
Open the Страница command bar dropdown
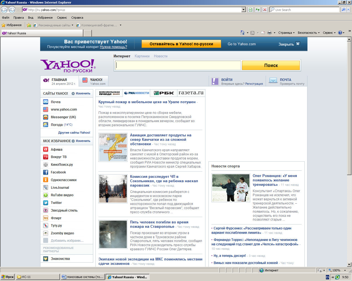286,33
